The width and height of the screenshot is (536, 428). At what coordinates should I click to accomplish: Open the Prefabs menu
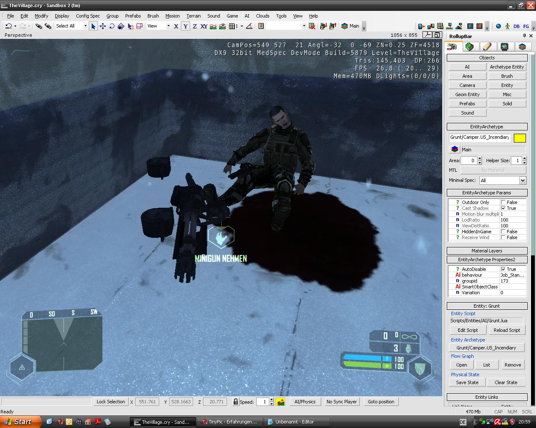(x=133, y=16)
